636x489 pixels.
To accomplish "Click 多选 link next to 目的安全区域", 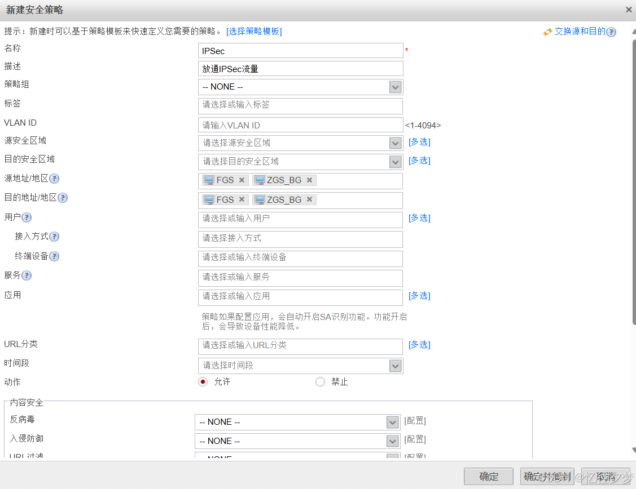I will click(419, 161).
